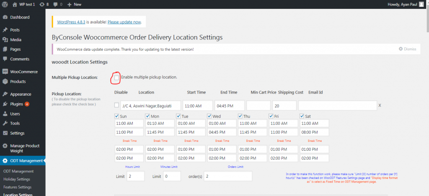Click Wednesday closing time 04:45 PM field

222,132
